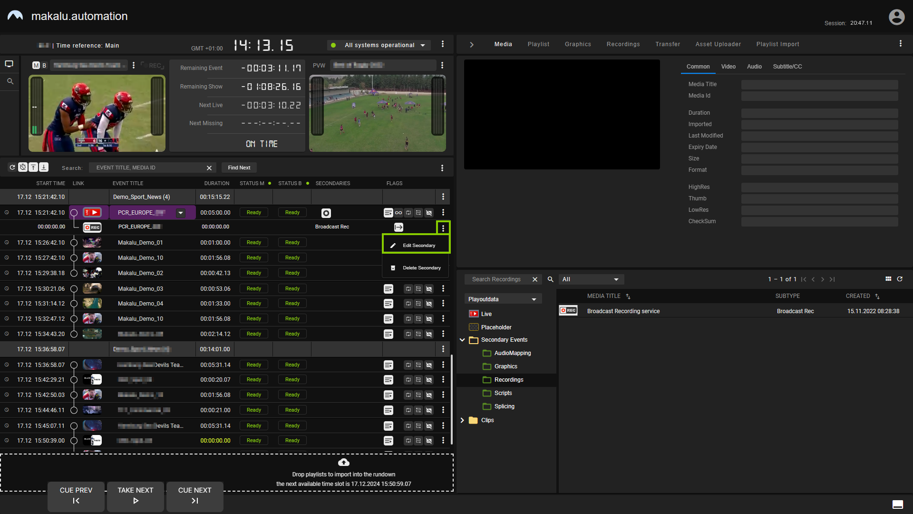Screen dimensions: 913x514
Task: Open the All filter dropdown in recordings search
Action: pos(591,279)
